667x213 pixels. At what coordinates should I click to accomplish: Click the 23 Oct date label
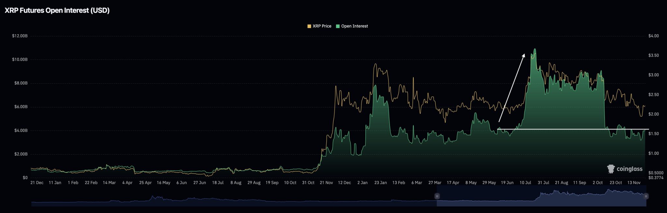pyautogui.click(x=616, y=183)
